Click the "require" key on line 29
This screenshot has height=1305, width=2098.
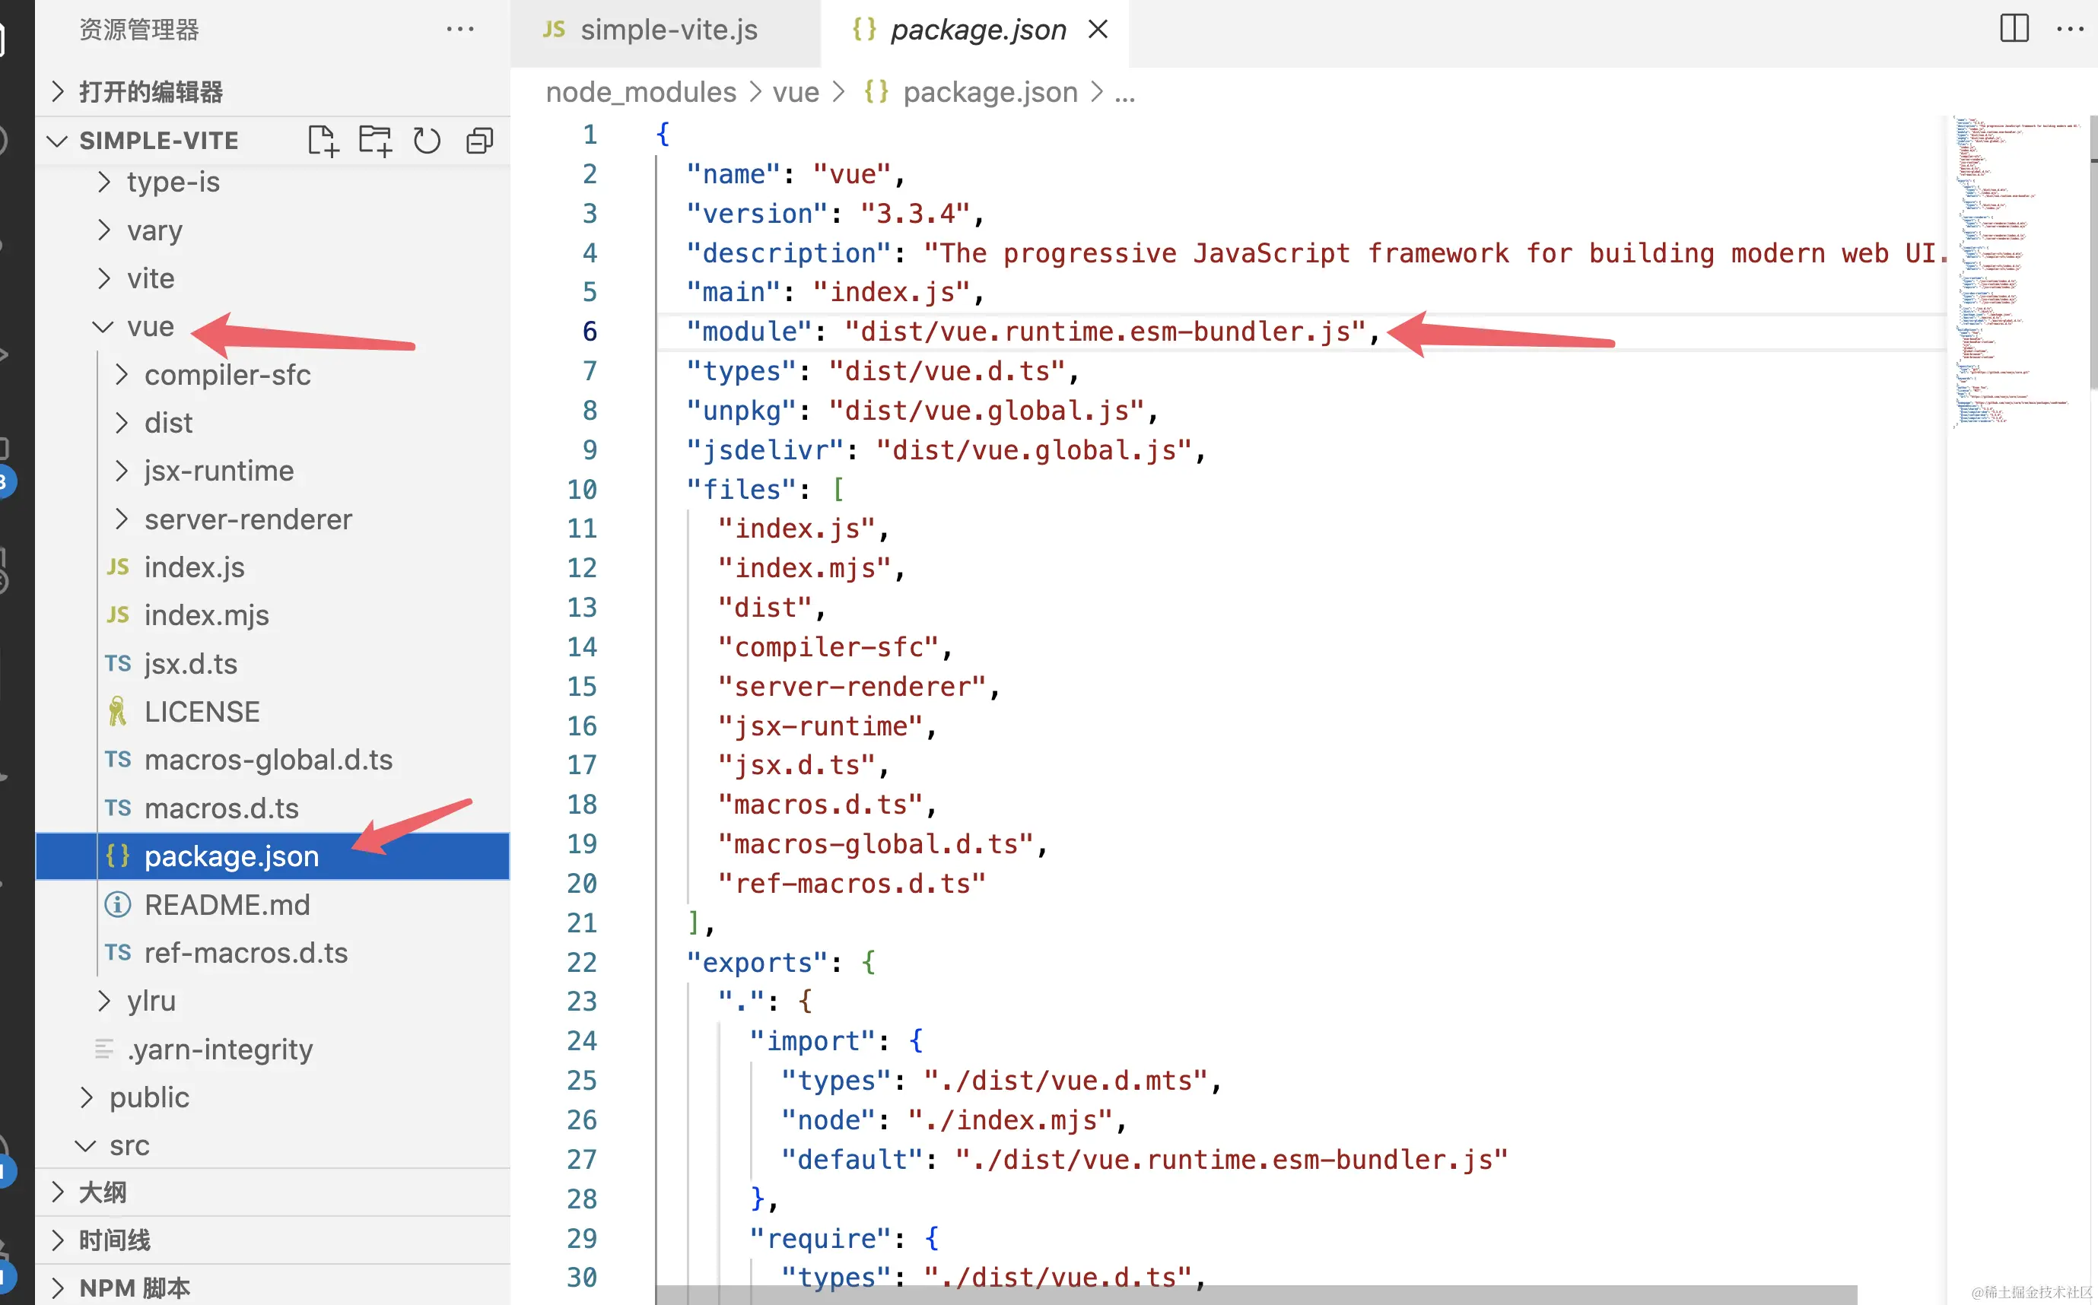[819, 1239]
